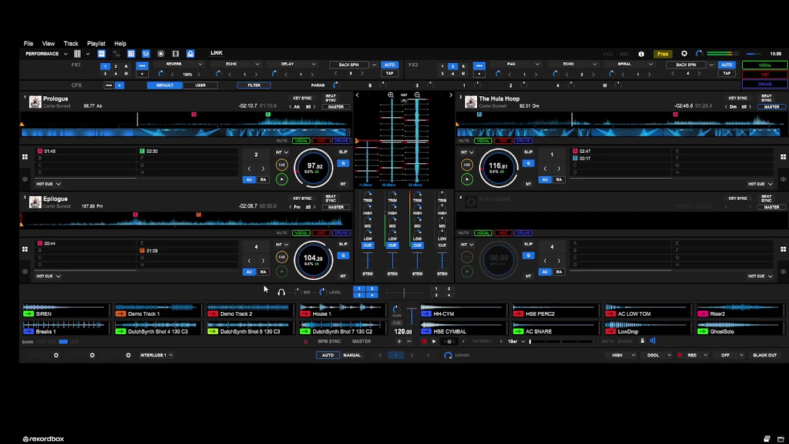Image resolution: width=789 pixels, height=444 pixels.
Task: Adjust channel 1 volume fader
Action: pyautogui.click(x=367, y=260)
